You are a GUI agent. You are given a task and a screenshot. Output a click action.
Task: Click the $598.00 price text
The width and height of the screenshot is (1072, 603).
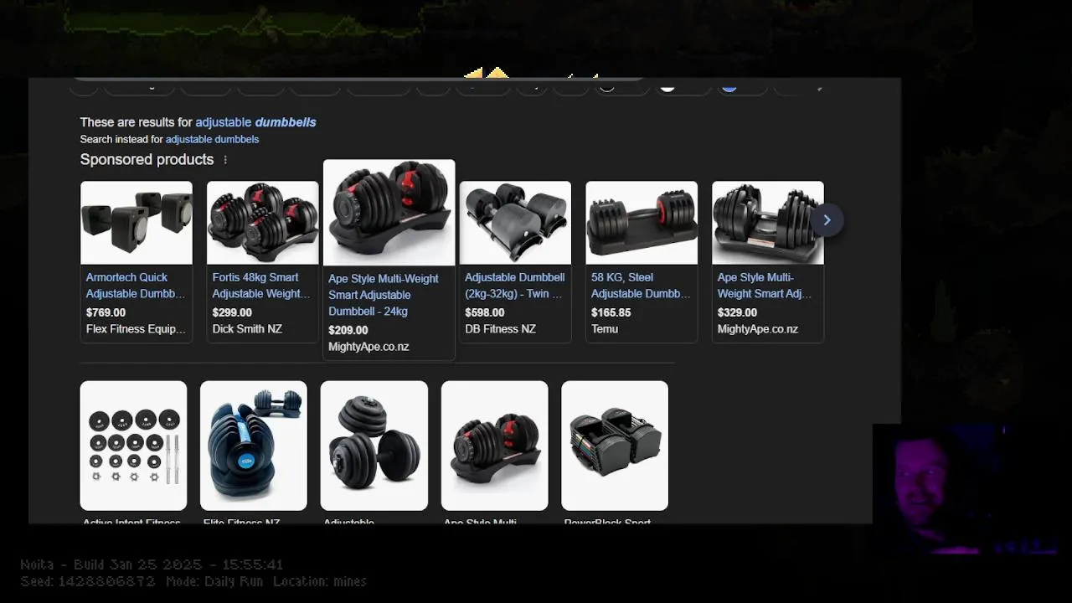(x=485, y=312)
